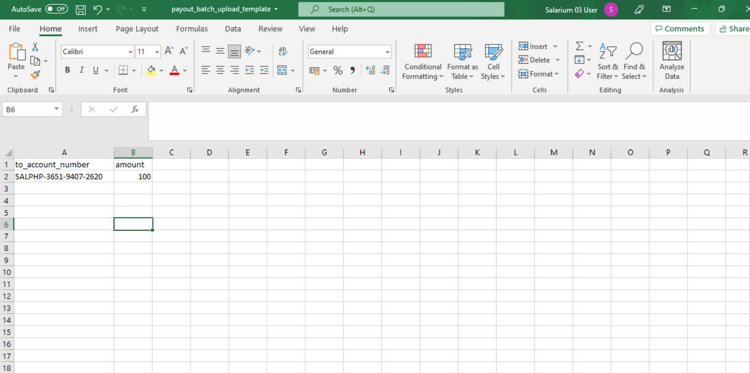The width and height of the screenshot is (750, 373).
Task: Open the File tab
Action: [14, 29]
